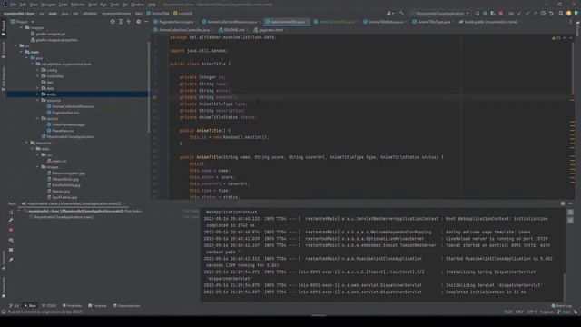Expand the config package
This screenshot has width=581, height=327.
click(37, 70)
